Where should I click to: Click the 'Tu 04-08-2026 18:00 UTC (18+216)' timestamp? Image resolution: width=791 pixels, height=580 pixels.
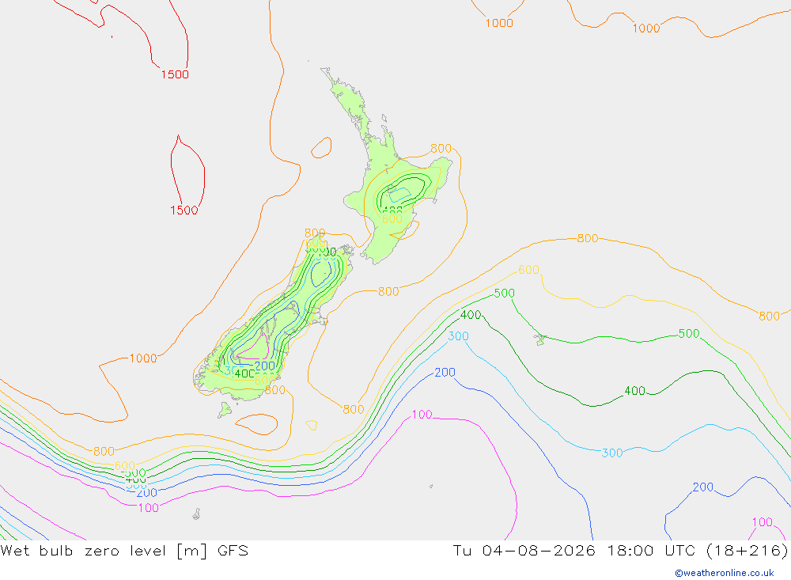pos(620,551)
